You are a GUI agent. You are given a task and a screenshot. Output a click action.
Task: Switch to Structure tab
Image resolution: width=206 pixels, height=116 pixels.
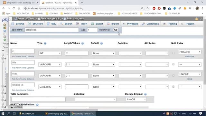[36, 24]
